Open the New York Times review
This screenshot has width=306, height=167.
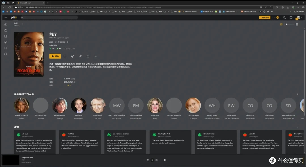pyautogui.click(x=216, y=142)
